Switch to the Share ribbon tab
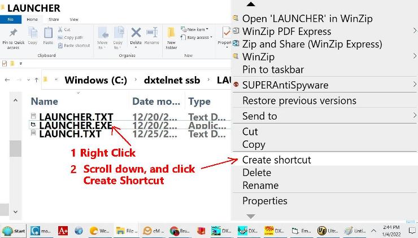418x238 pixels. pos(54,19)
